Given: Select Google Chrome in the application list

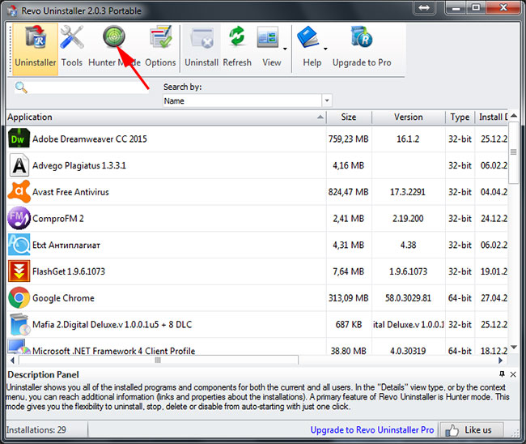Looking at the screenshot, I should click(x=63, y=298).
